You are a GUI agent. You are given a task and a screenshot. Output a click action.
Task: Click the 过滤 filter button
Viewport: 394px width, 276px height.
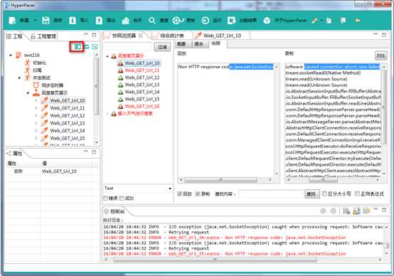162,47
